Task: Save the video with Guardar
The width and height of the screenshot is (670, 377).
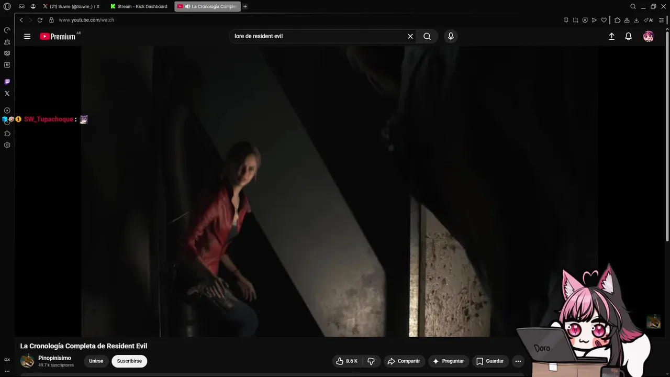Action: coord(490,361)
